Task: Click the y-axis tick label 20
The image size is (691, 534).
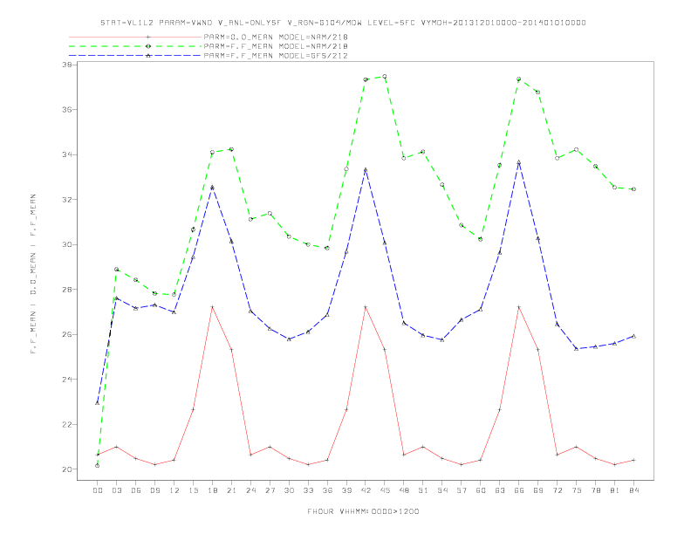Action: pos(67,469)
